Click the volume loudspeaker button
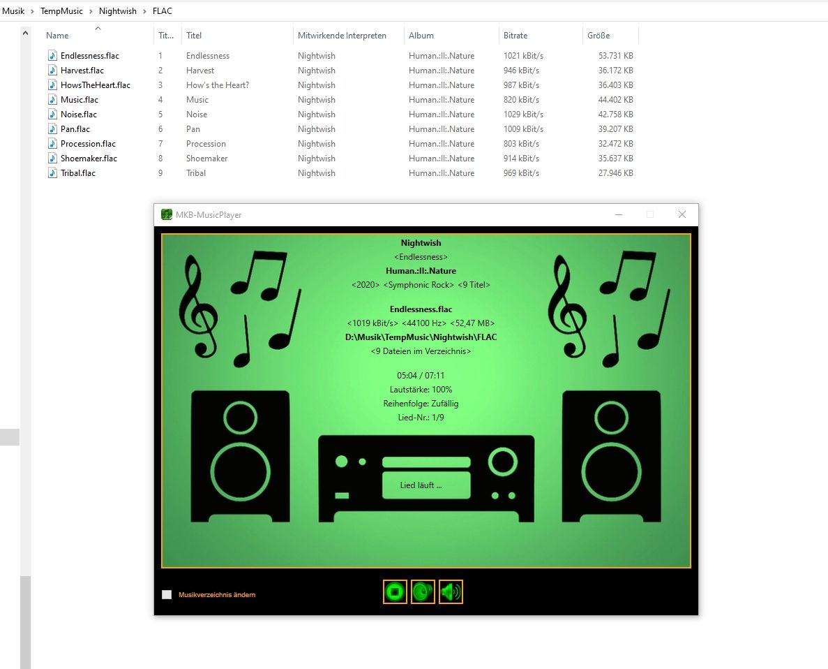The image size is (828, 669). [x=451, y=591]
